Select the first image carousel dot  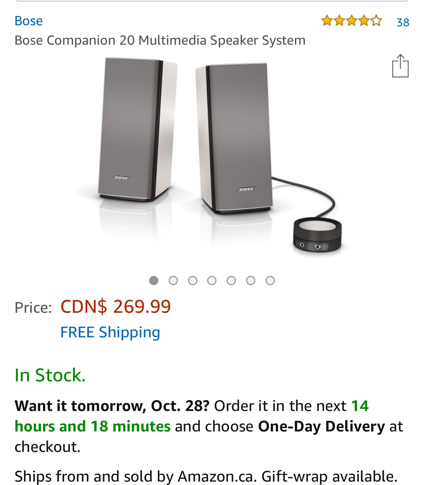[154, 280]
